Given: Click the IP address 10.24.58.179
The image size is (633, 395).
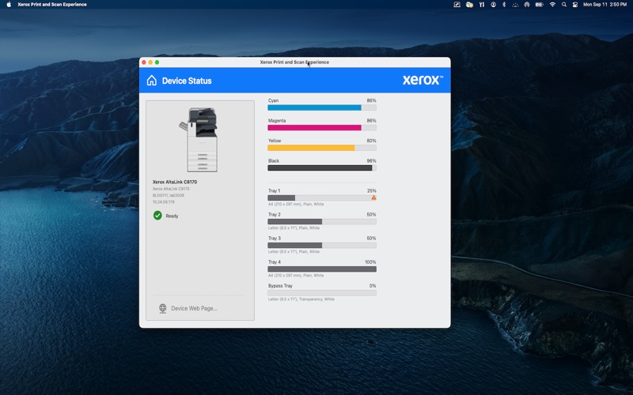Looking at the screenshot, I should (x=164, y=202).
